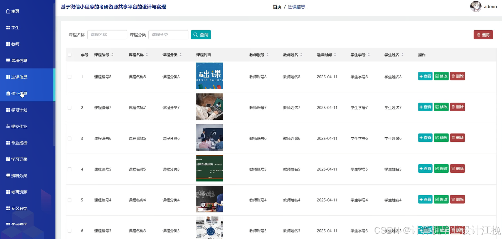The width and height of the screenshot is (502, 239).
Task: Open the 教师 sidebar menu
Action: 13,44
